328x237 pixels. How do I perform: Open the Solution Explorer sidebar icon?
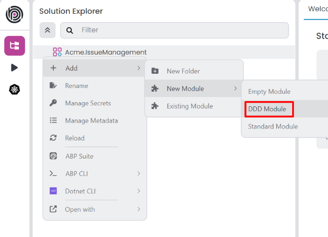coord(14,46)
